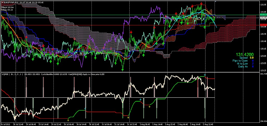
Task: Select the 5dayL 131.12 label
Action: [x=7, y=10]
